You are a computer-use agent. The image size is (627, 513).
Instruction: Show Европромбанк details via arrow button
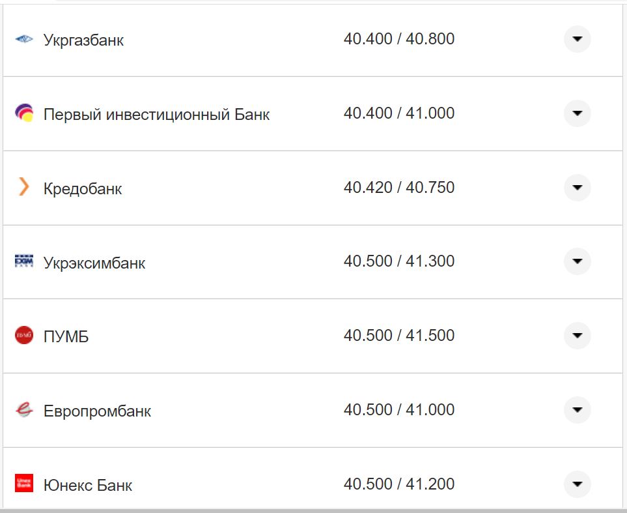point(577,410)
